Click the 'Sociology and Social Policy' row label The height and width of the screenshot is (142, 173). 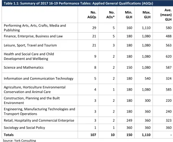coord(24,127)
